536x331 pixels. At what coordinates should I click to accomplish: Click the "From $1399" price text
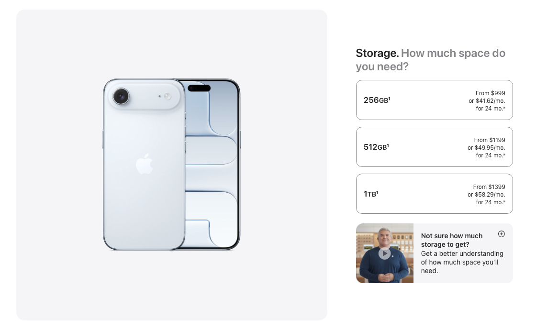pyautogui.click(x=489, y=187)
